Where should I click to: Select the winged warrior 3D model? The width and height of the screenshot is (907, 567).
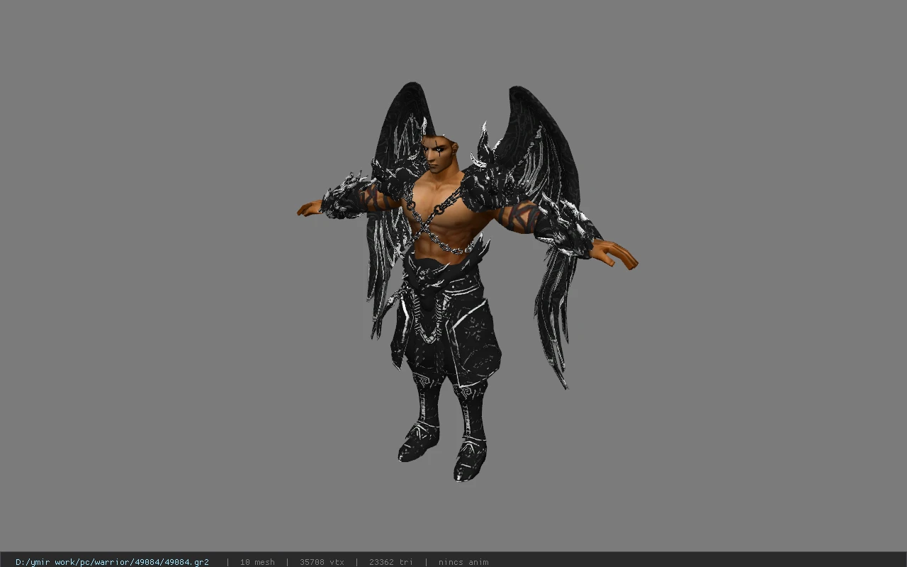point(467,282)
